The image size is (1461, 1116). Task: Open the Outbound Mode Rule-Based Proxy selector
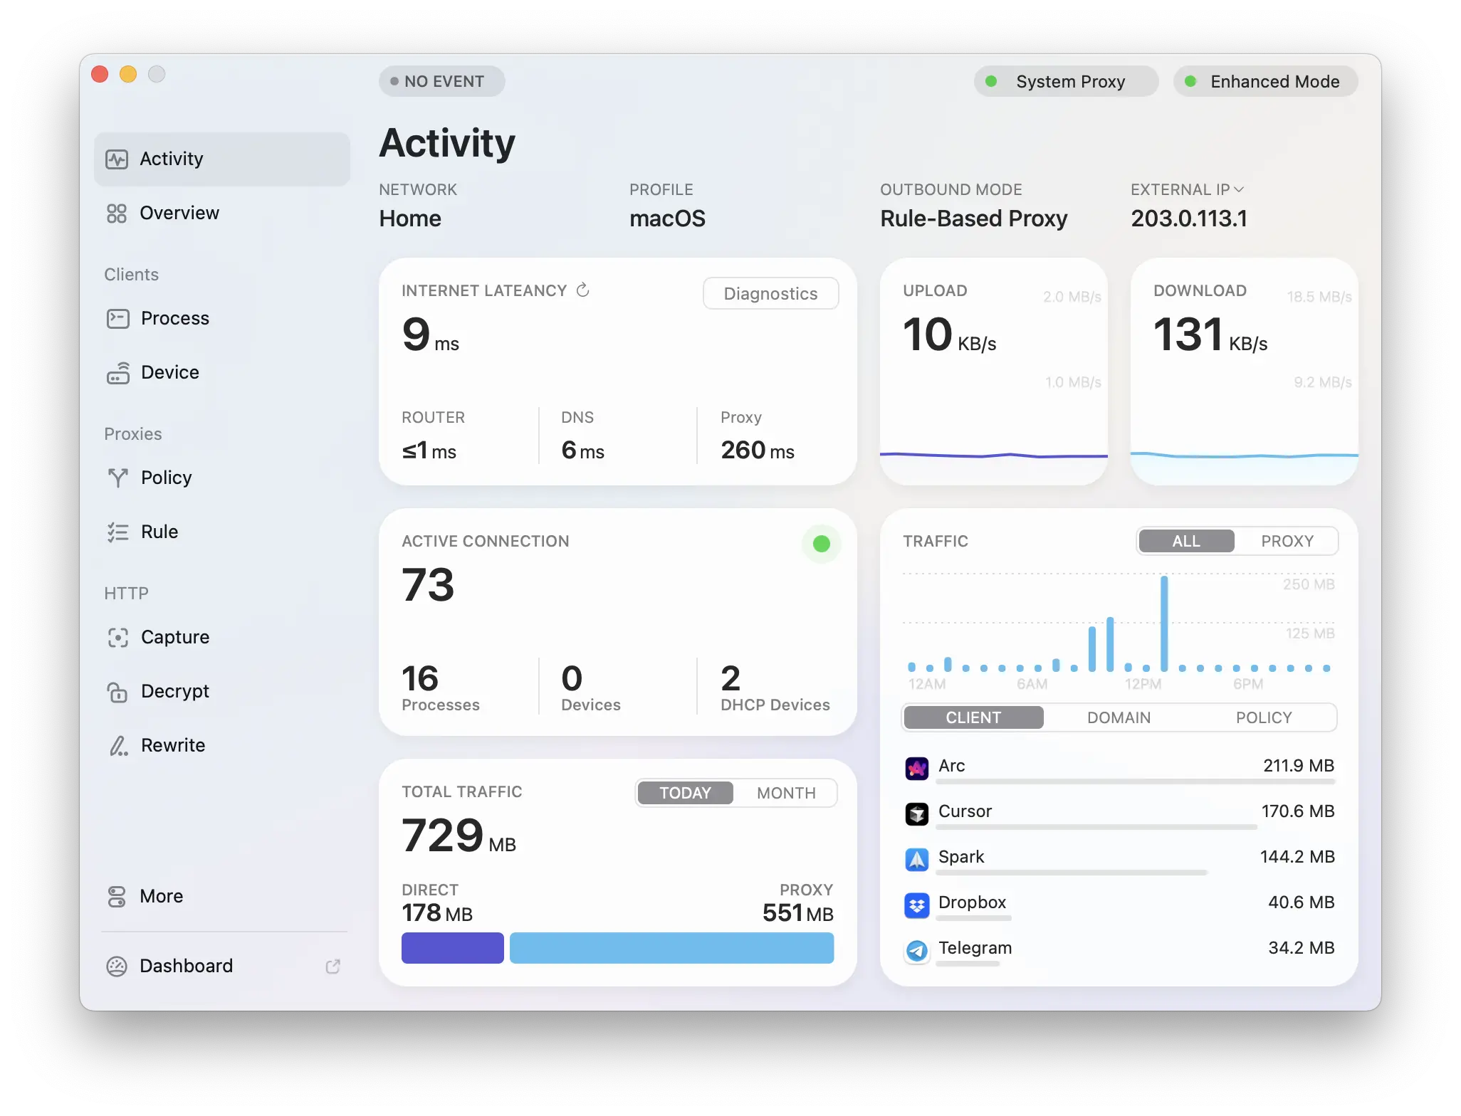point(973,219)
